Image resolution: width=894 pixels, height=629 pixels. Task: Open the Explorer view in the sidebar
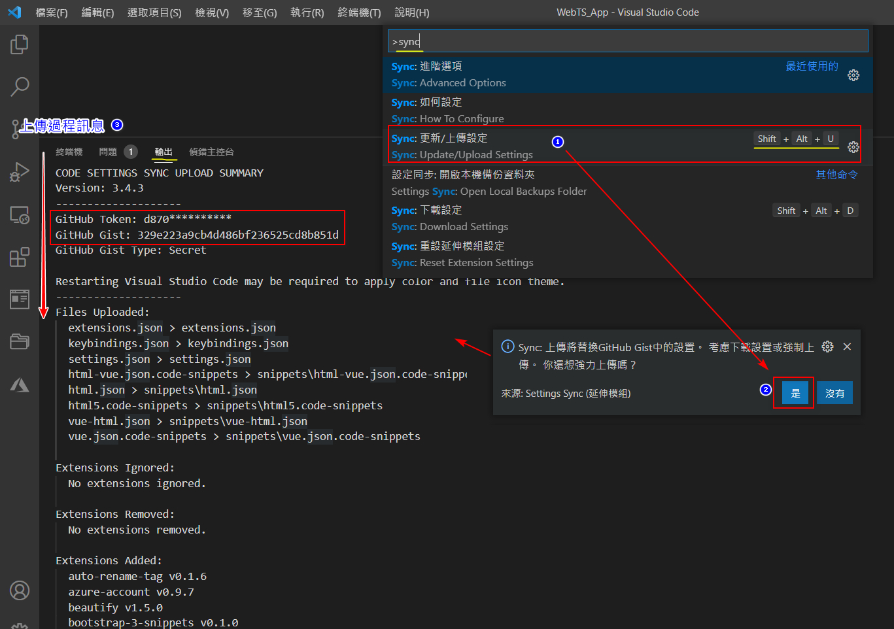[19, 44]
